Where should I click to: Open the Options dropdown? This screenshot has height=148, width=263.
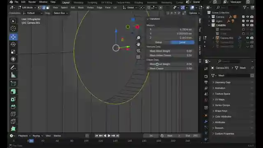pos(194,13)
